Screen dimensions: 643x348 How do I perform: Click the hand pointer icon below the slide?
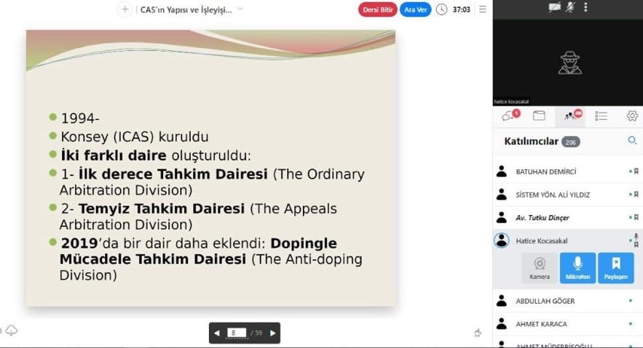478,333
